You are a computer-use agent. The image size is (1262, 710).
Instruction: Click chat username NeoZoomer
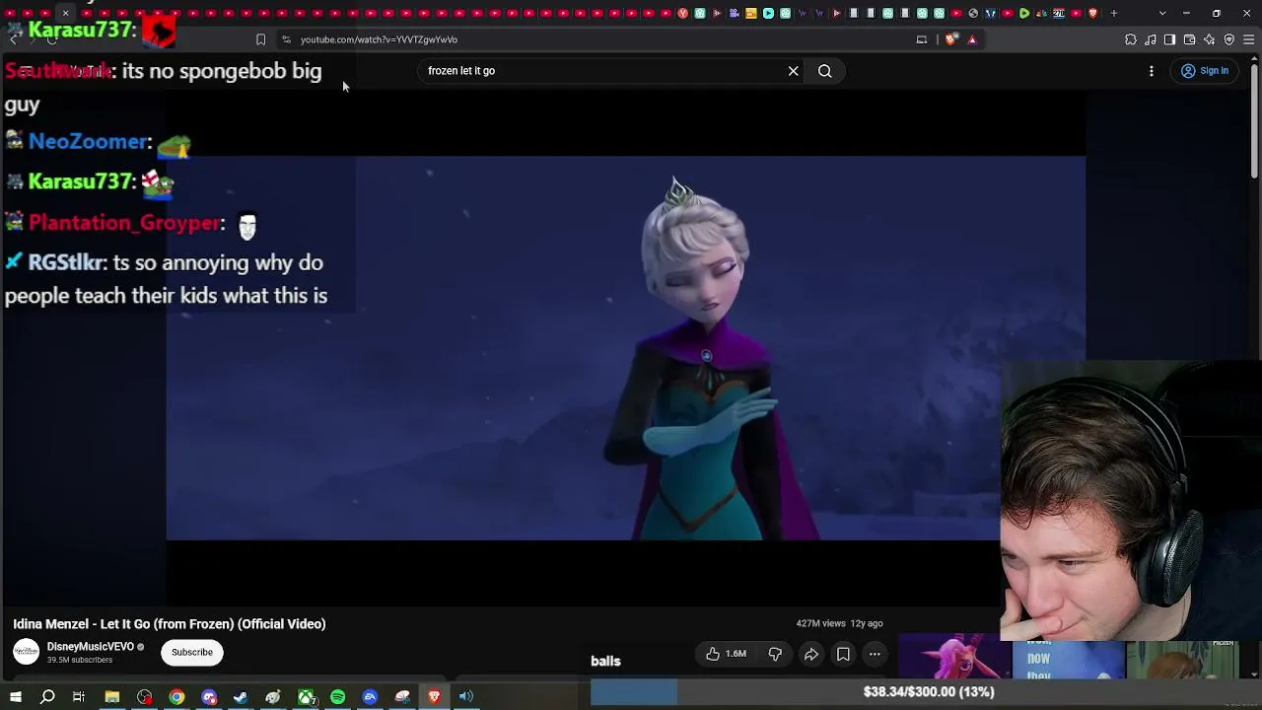point(88,142)
